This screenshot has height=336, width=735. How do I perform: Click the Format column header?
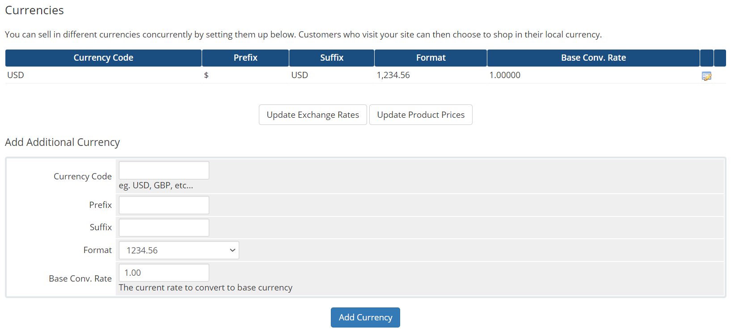[431, 58]
